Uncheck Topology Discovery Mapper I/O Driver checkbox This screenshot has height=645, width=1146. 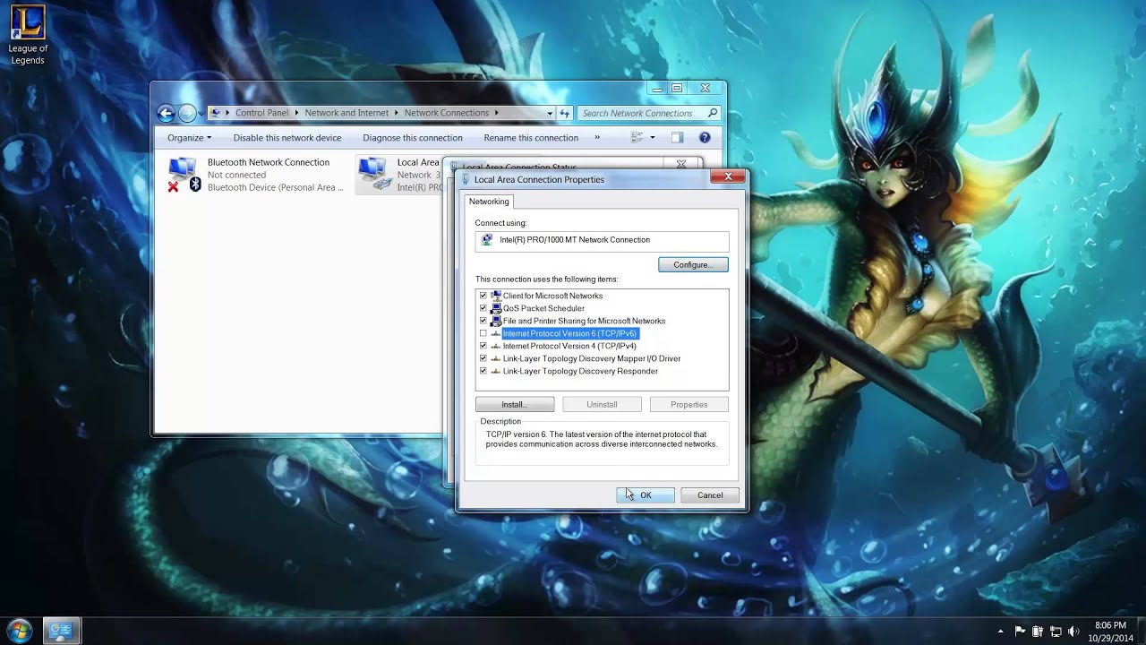tap(483, 358)
